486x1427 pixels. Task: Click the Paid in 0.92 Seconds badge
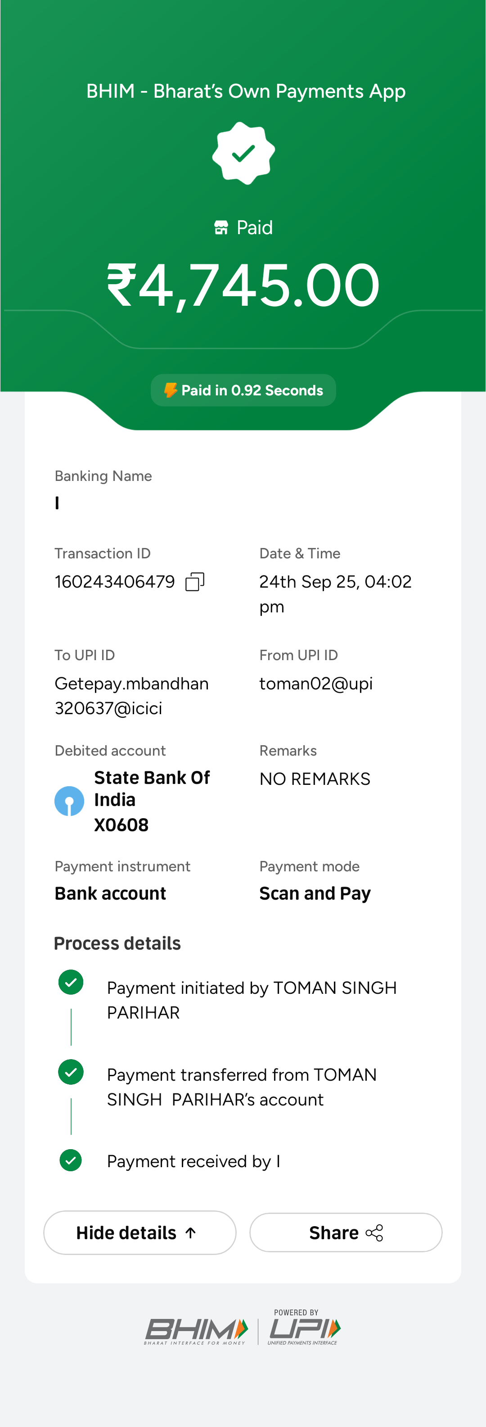(x=243, y=390)
